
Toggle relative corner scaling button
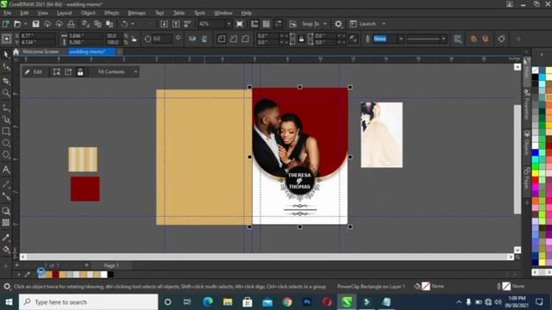pos(353,39)
